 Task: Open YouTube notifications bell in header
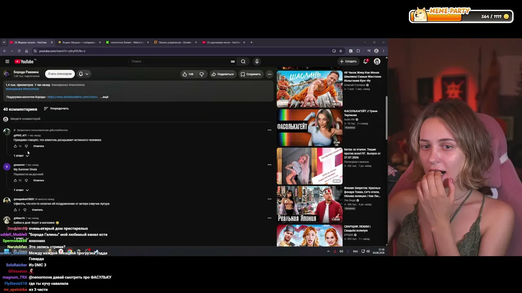coord(365,61)
